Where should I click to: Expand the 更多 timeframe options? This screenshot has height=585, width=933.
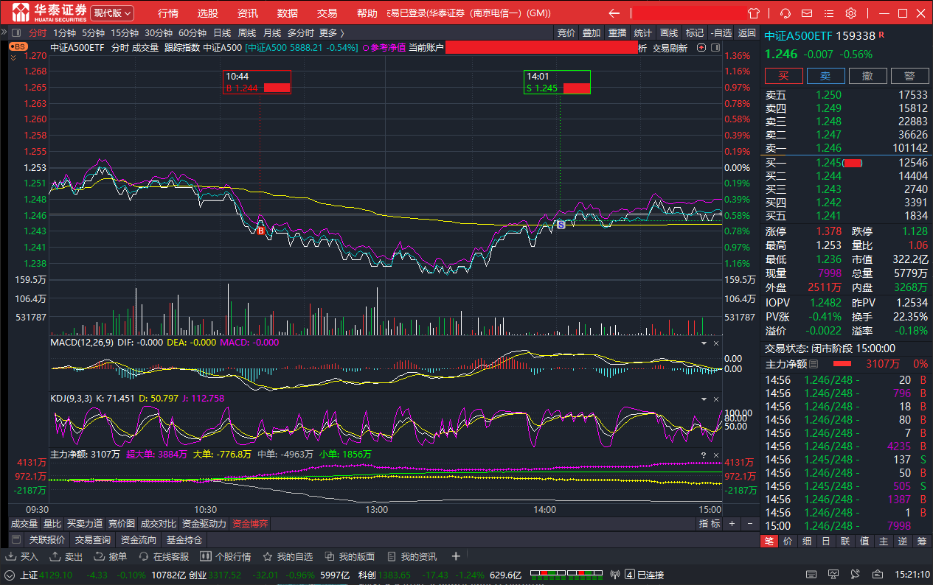(331, 32)
